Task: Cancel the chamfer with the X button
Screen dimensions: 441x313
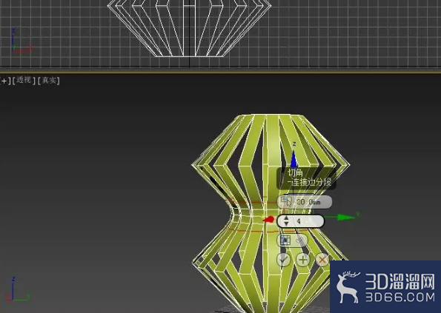Action: tap(322, 260)
